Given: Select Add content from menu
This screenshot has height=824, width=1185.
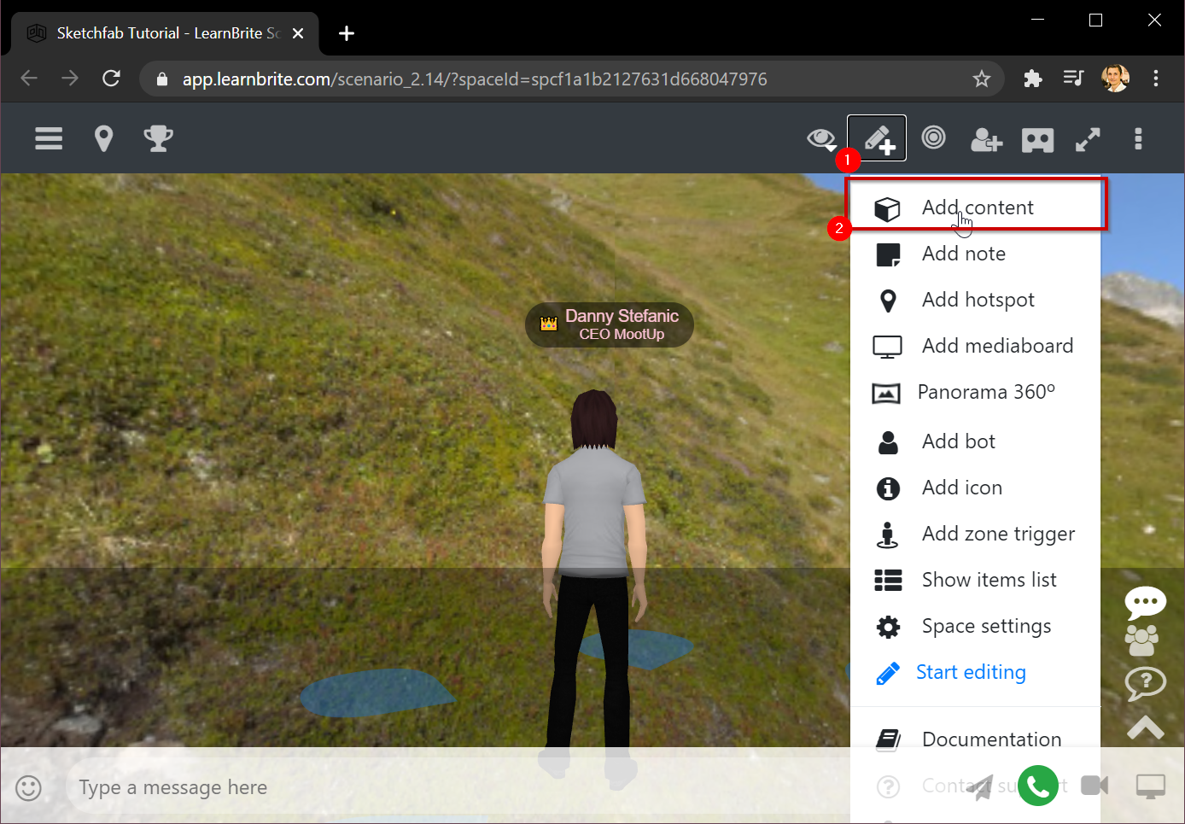Looking at the screenshot, I should 977,207.
